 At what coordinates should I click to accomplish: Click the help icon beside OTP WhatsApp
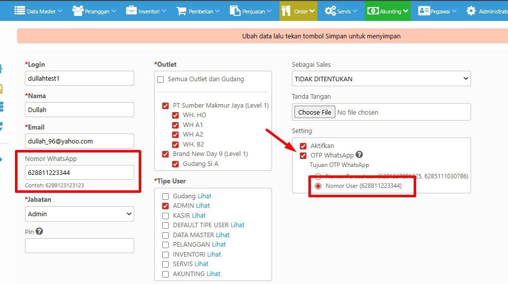(x=359, y=155)
